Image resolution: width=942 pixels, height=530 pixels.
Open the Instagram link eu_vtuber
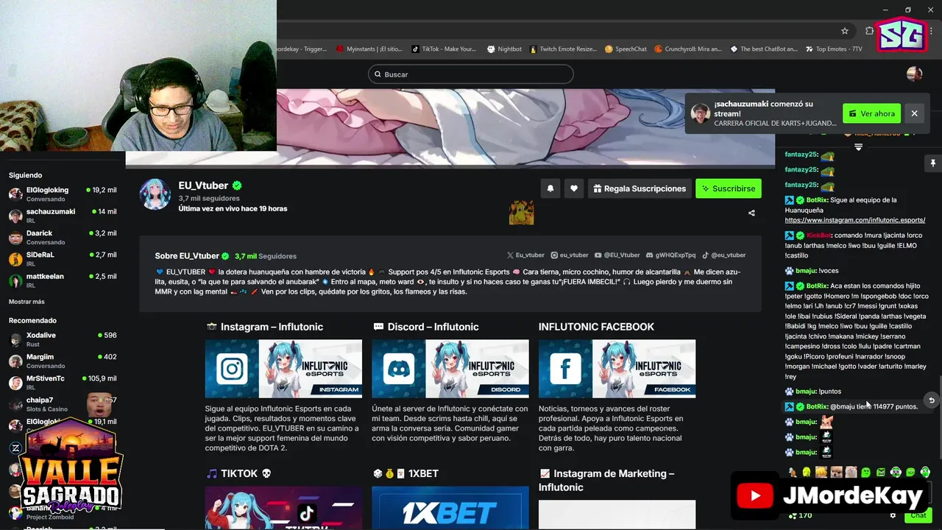pyautogui.click(x=570, y=255)
